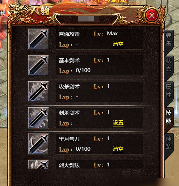The width and height of the screenshot is (179, 186).
Task: Close the 人物 character panel
Action: (x=152, y=15)
